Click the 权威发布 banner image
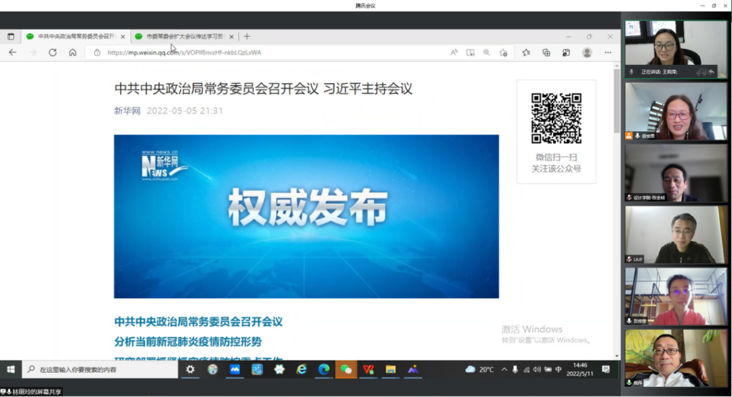The image size is (732, 397). click(x=306, y=217)
